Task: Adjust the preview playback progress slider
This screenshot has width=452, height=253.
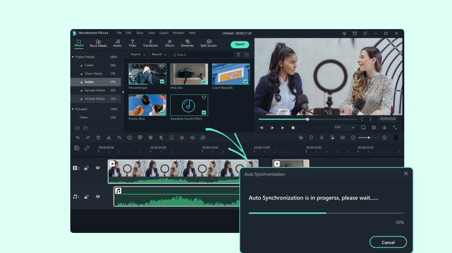Action: click(307, 119)
